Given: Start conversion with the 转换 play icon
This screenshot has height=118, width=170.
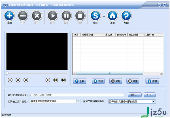Looking at the screenshot, I should click(x=53, y=16).
